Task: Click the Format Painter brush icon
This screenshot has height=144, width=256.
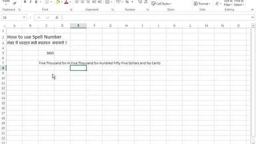Action: point(14,3)
